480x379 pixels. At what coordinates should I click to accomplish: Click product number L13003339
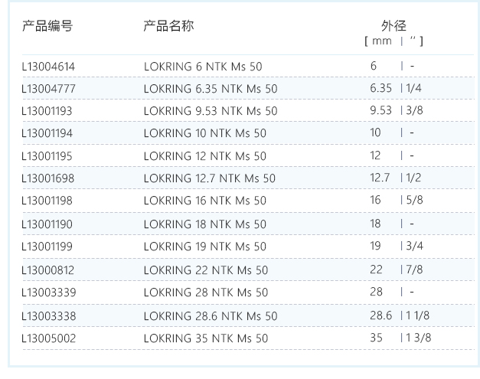49,292
